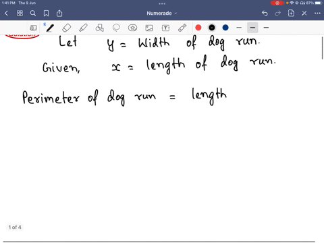The width and height of the screenshot is (324, 243).
Task: Open the three-dot more options menu
Action: click(317, 13)
